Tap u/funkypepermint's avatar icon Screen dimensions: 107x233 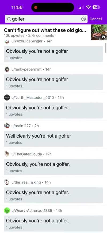pyautogui.click(x=7, y=69)
